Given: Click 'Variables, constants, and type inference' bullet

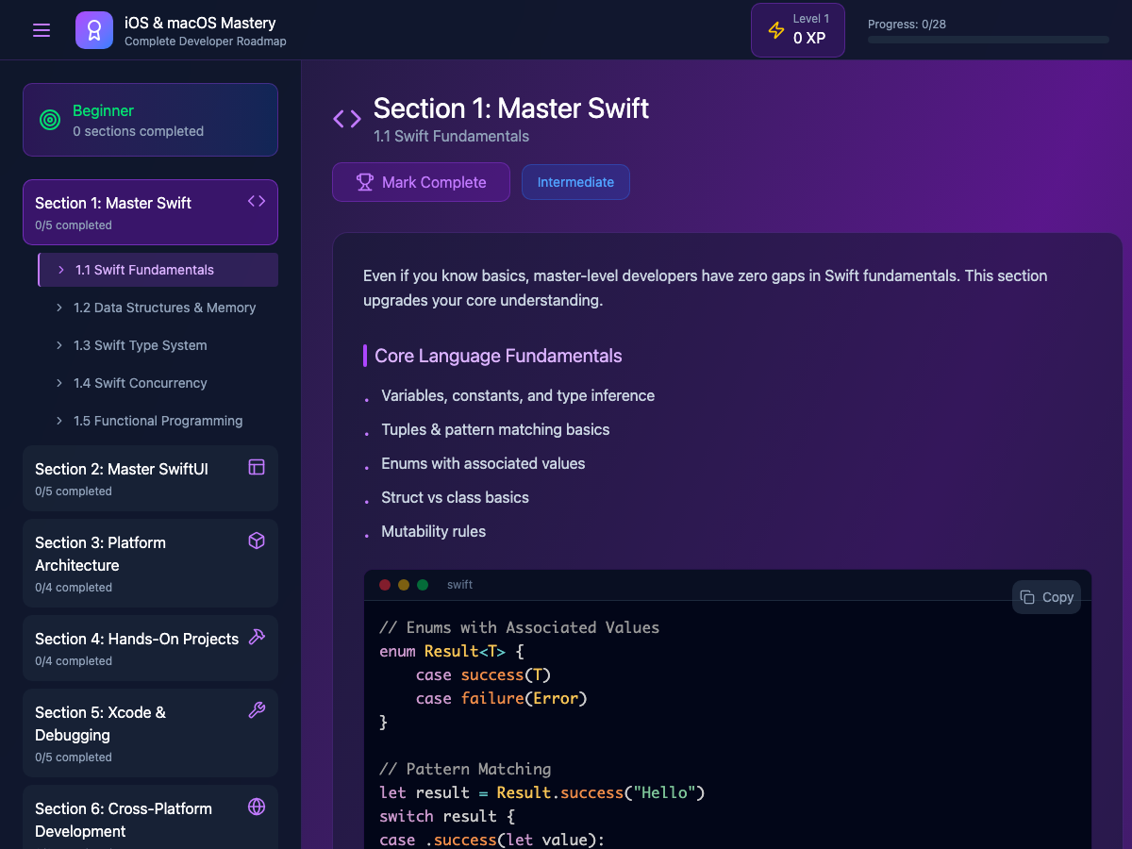Looking at the screenshot, I should pyautogui.click(x=518, y=395).
